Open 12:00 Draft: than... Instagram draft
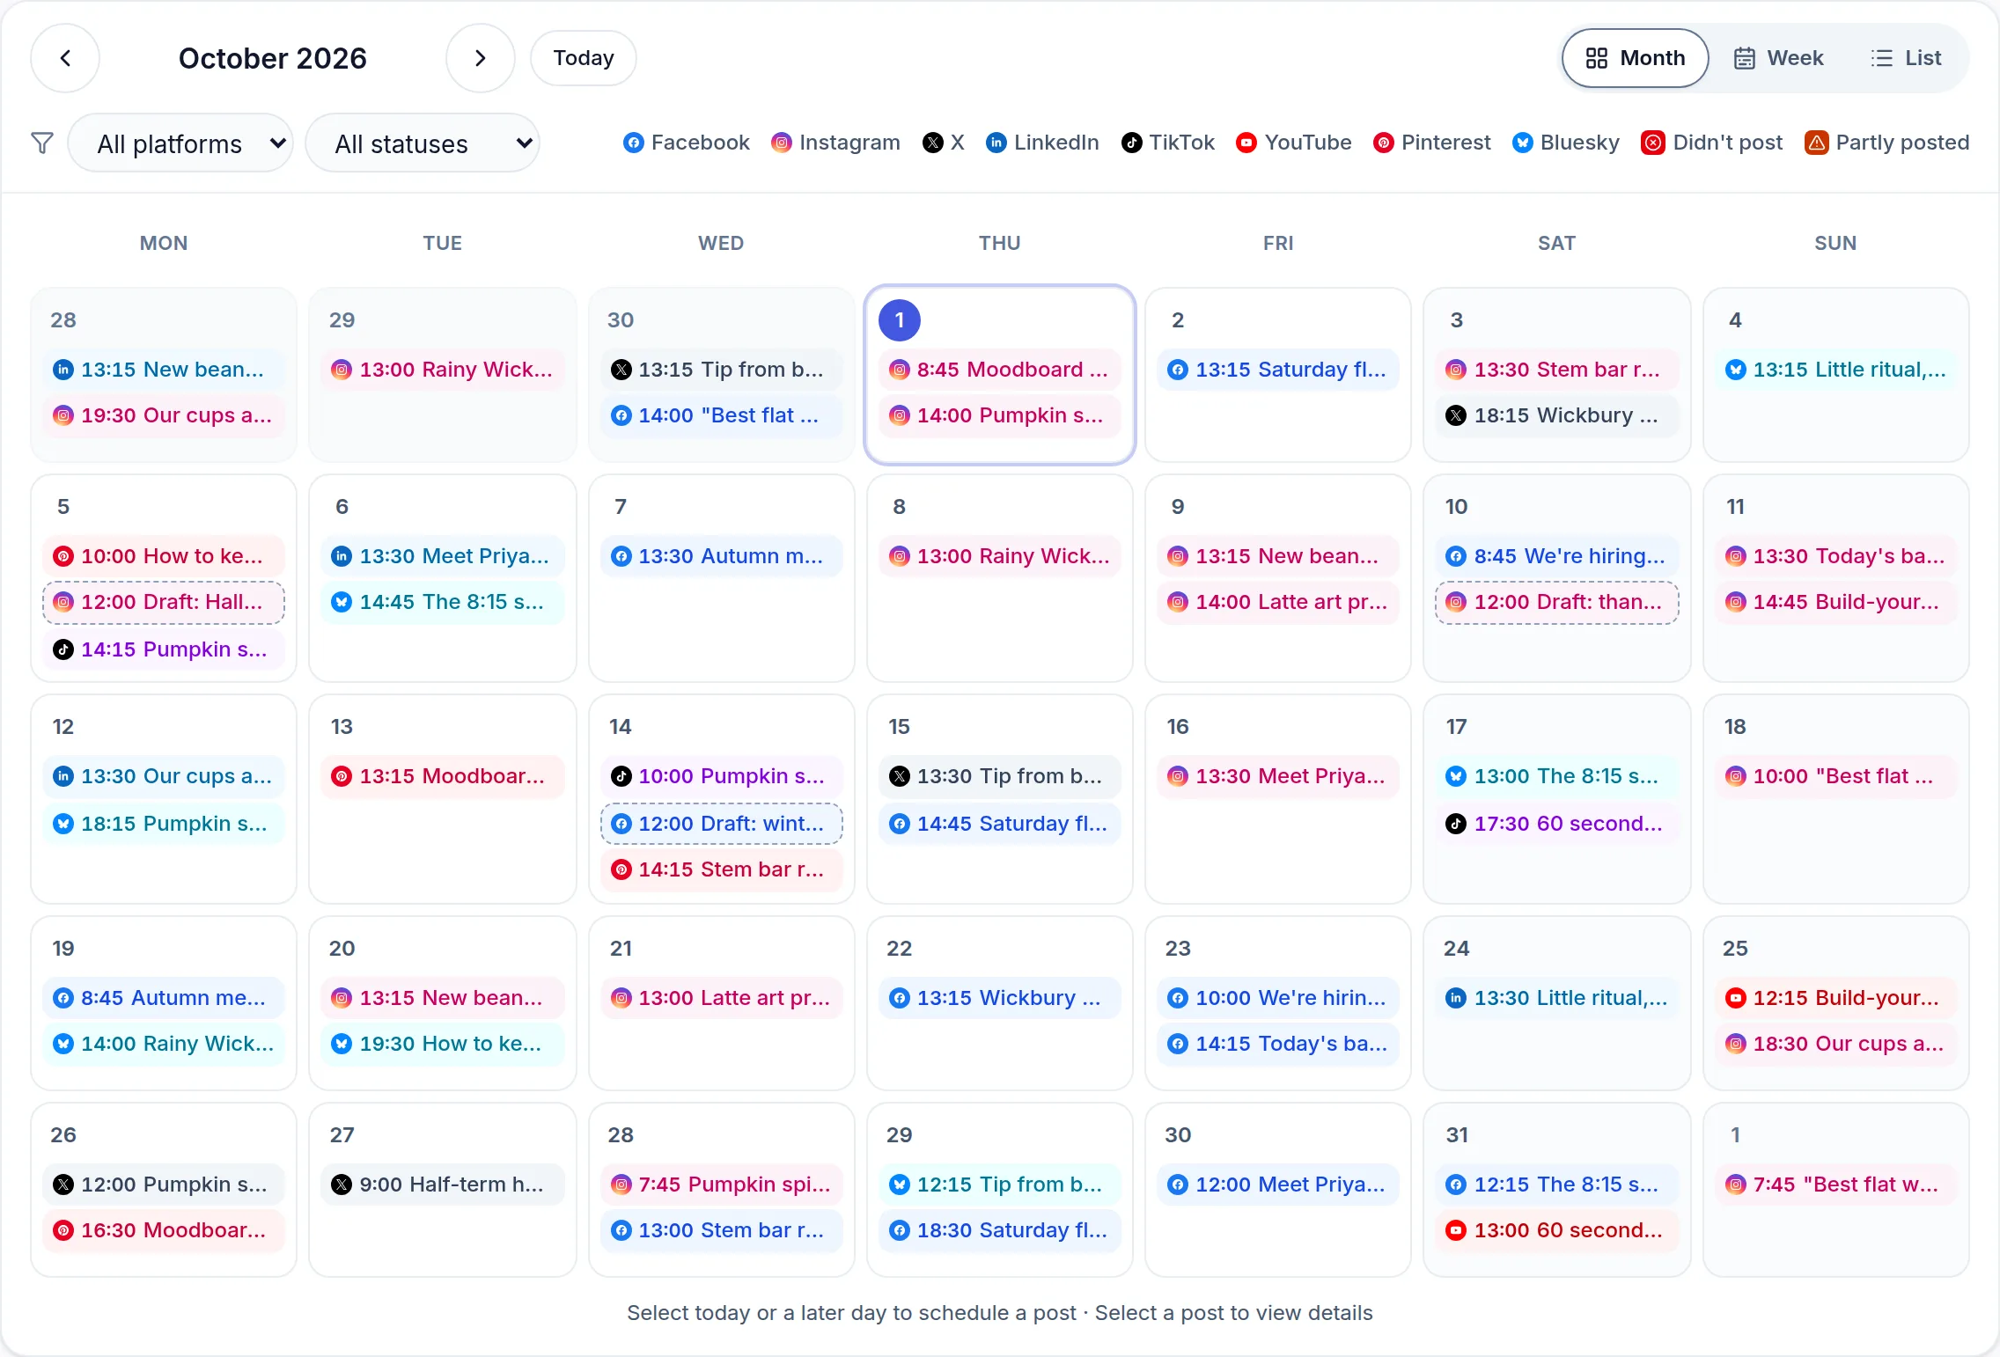Image resolution: width=2000 pixels, height=1357 pixels. 1556,602
